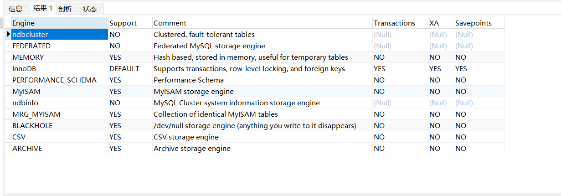Select the InnoDB engine cell
The height and width of the screenshot is (196, 561).
coord(59,69)
